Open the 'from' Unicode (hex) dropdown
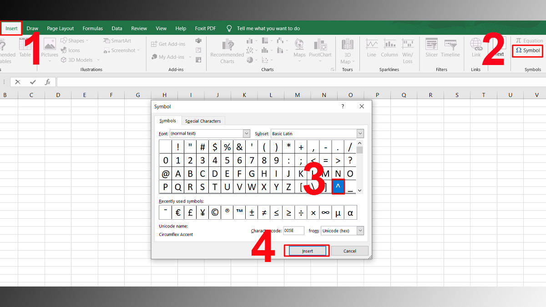 pos(360,231)
